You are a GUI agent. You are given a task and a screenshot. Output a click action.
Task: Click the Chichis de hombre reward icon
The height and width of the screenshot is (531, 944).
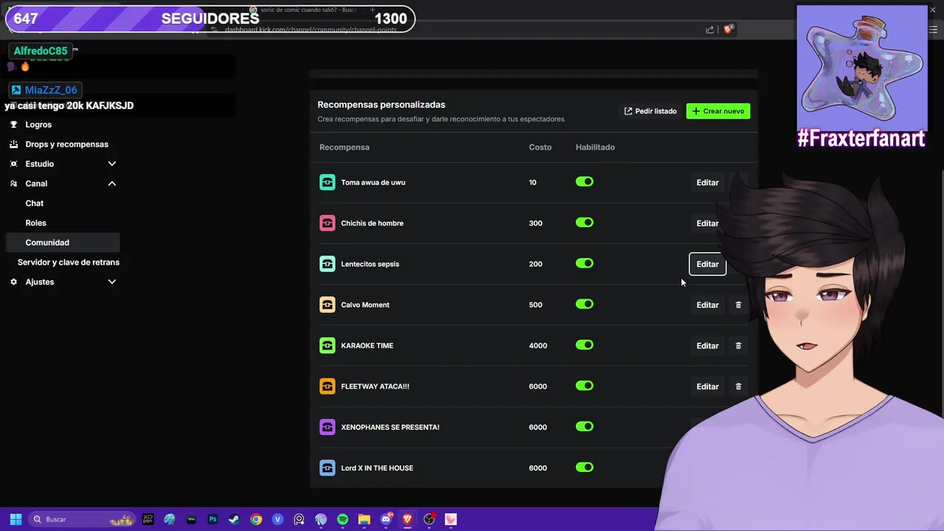tap(327, 223)
